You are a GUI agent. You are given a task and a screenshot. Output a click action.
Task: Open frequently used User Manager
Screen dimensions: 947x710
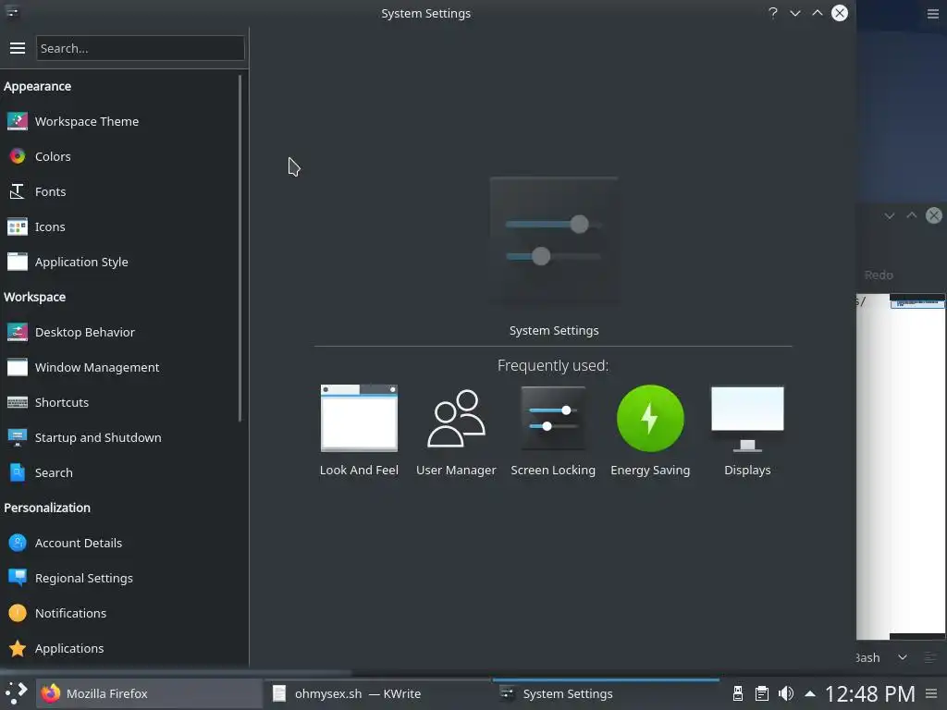coord(456,431)
